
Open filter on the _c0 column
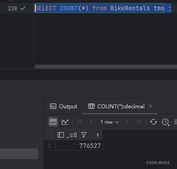pos(84,135)
